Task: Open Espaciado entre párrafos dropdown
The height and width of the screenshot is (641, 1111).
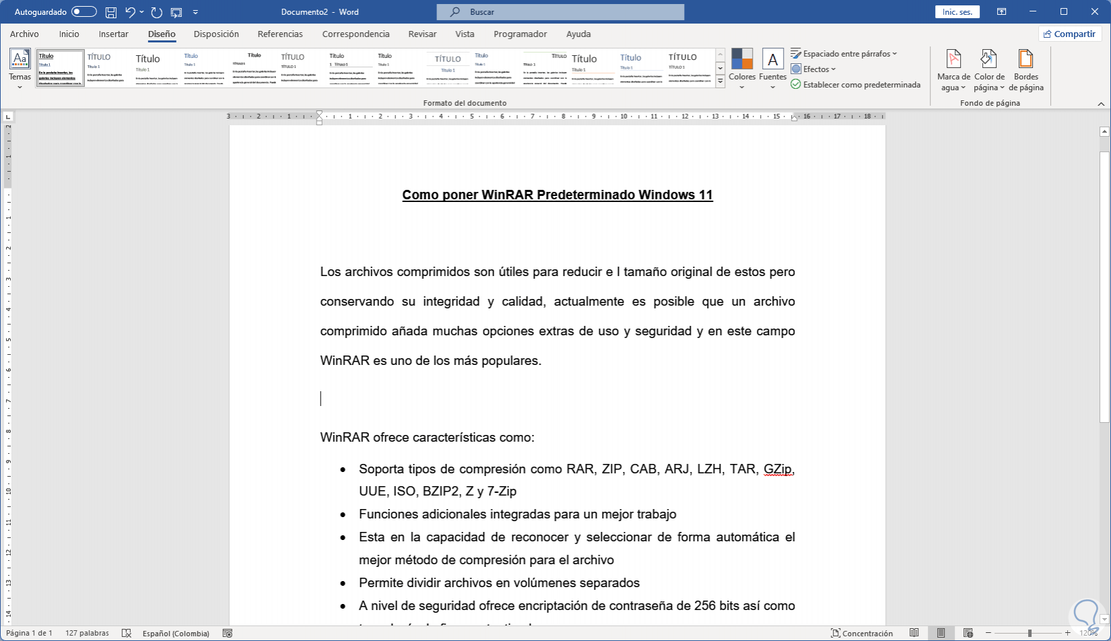Action: pyautogui.click(x=844, y=53)
